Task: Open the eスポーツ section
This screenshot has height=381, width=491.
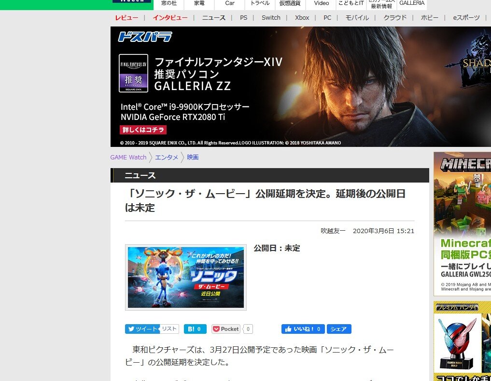Action: pyautogui.click(x=466, y=18)
